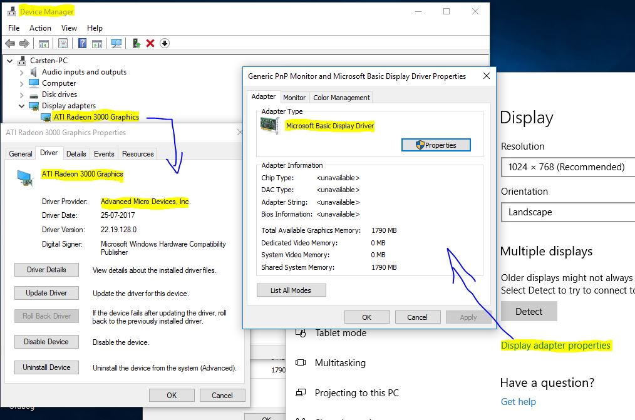
Task: Click the monitor icon beside Computer
Action: (x=34, y=83)
